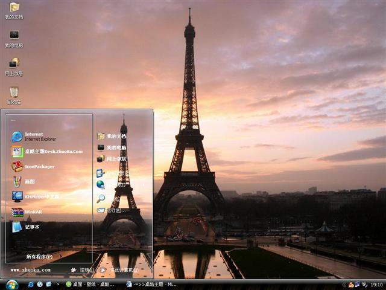The image size is (386, 290).
Task: Open the 我的文档 desktop icon
Action: point(14,9)
